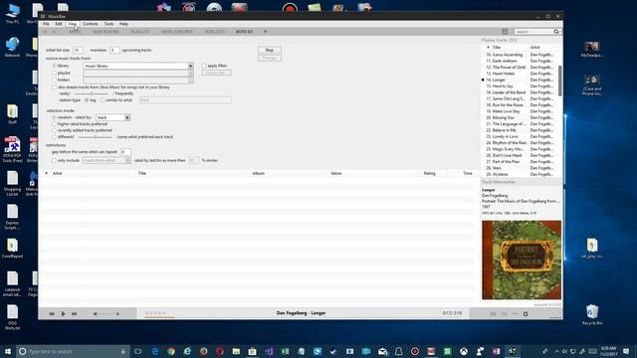
Task: Select recently added tracks preferred option
Action: click(54, 130)
